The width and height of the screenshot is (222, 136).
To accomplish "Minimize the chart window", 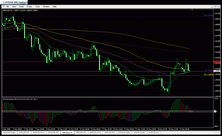I will click(x=212, y=7).
